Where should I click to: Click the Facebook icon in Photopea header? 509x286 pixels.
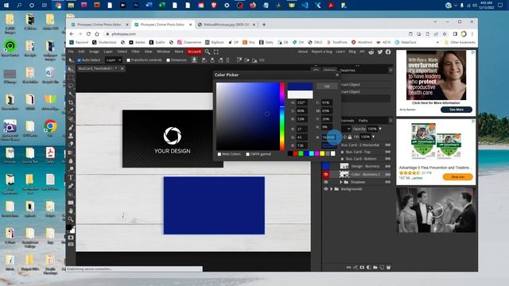388,52
